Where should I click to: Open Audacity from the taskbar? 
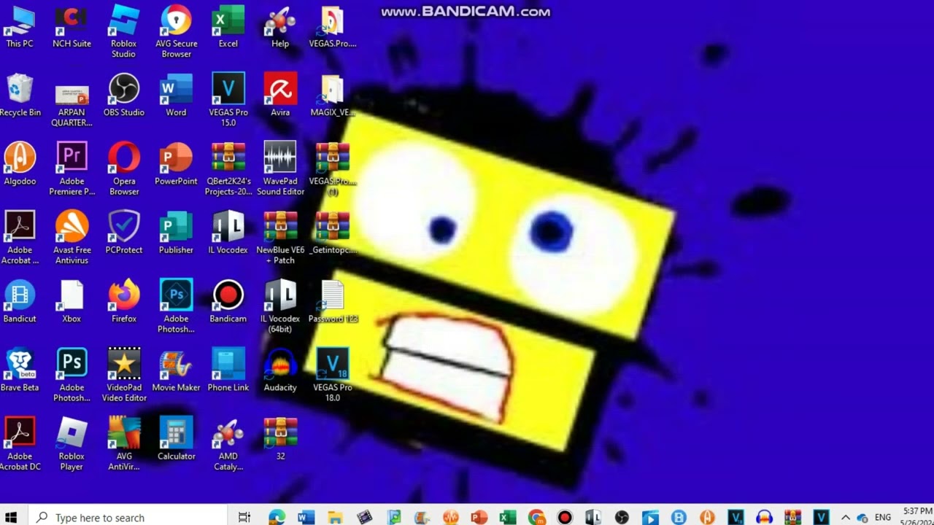pyautogui.click(x=764, y=517)
